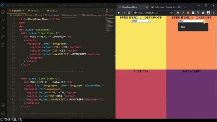This screenshot has width=217, height=122.
Task: Open Run and Debug view
Action: click(x=3, y=36)
